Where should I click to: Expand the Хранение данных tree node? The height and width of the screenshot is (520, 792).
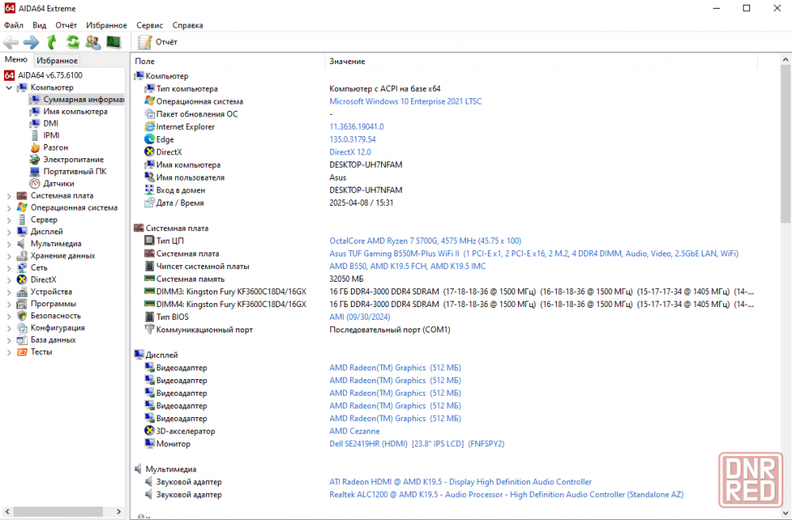click(x=9, y=256)
